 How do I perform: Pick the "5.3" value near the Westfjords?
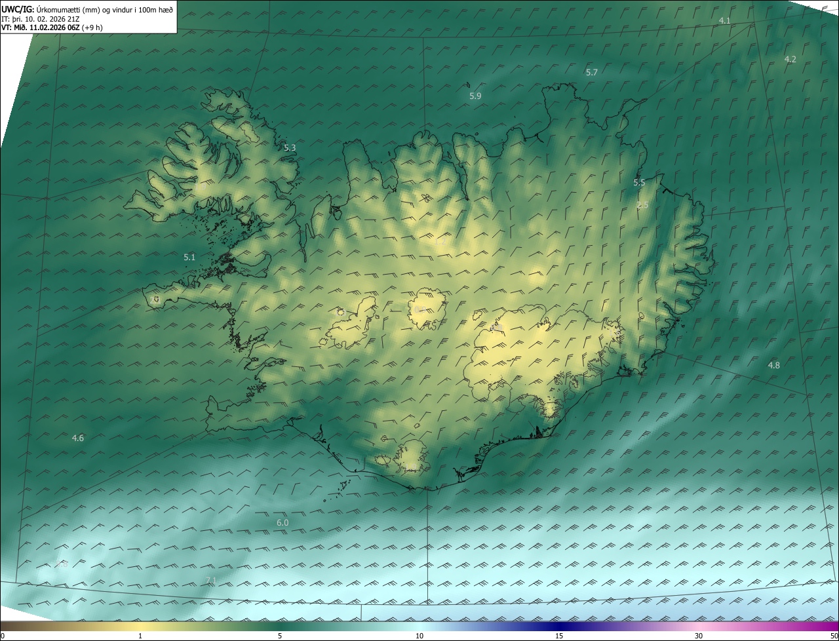point(290,148)
